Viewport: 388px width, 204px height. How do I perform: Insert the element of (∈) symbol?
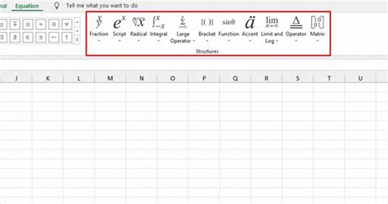point(28,37)
